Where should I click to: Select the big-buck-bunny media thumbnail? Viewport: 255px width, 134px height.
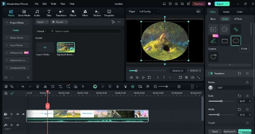[x=66, y=48]
